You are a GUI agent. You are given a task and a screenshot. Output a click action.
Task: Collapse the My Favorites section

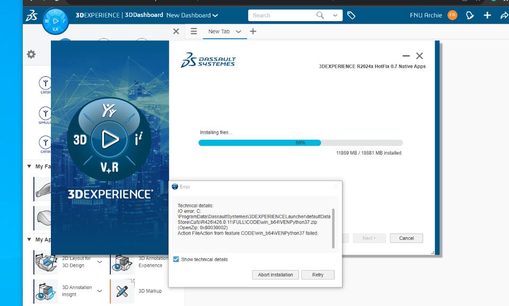coord(29,166)
